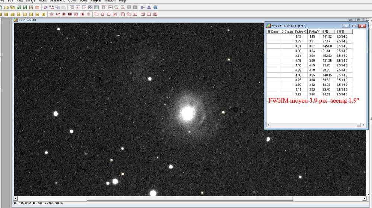Image resolution: width=372 pixels, height=208 pixels.
Task: Zoom in with the magnifier plus icon
Action: pos(116,7)
